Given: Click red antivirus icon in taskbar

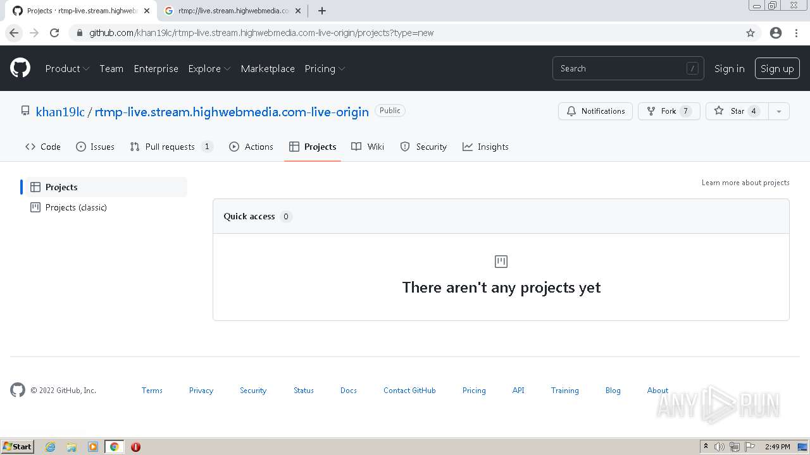Looking at the screenshot, I should tap(135, 447).
